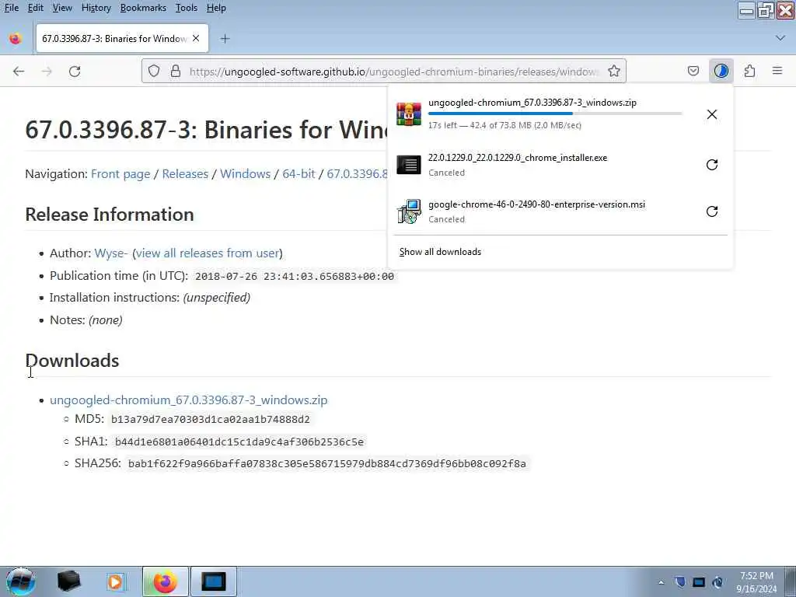796x597 pixels.
Task: Follow the Front page navigation link
Action: (x=120, y=173)
